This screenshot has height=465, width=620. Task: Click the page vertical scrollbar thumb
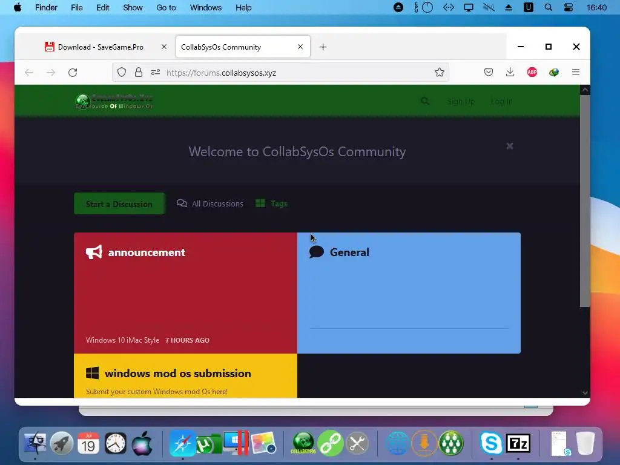click(585, 201)
